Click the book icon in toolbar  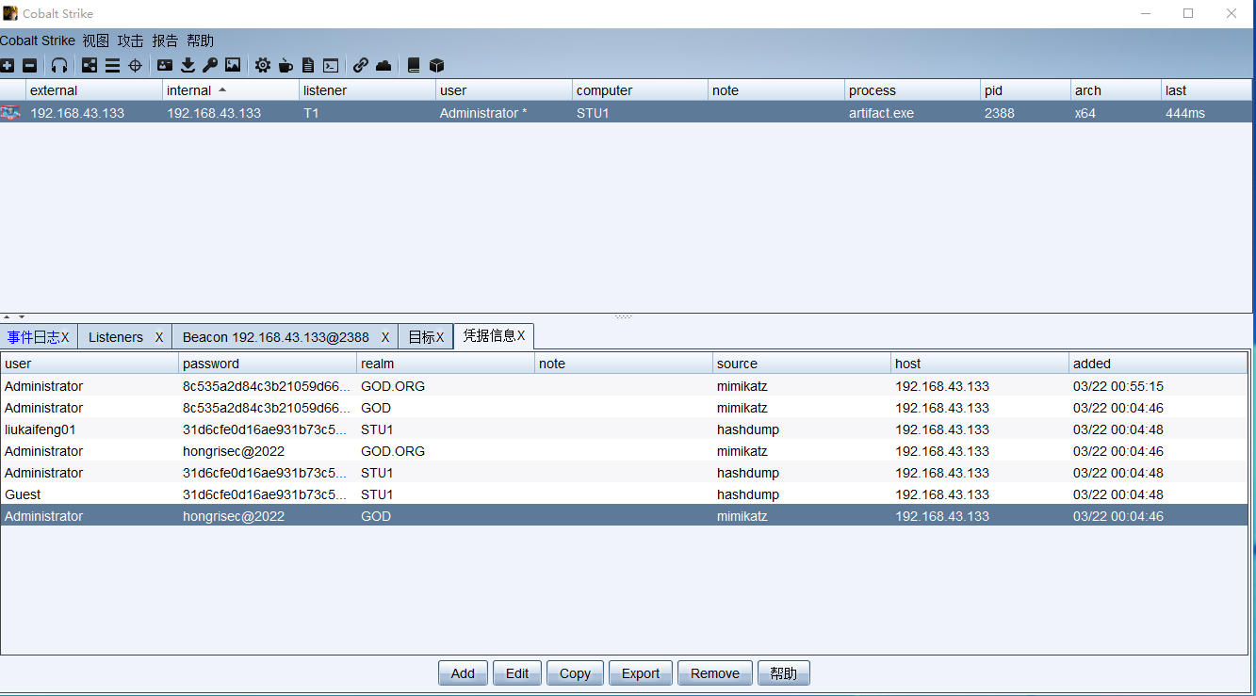414,65
